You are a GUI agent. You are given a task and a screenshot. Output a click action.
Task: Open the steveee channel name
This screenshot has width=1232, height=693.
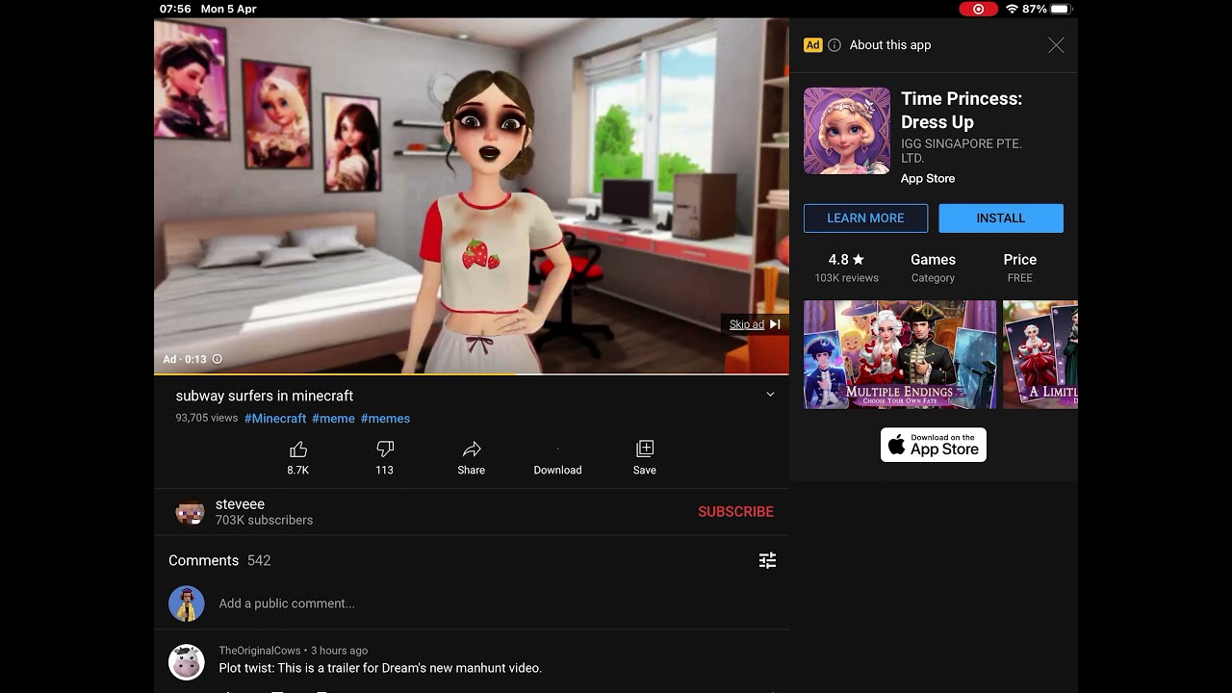pos(240,504)
